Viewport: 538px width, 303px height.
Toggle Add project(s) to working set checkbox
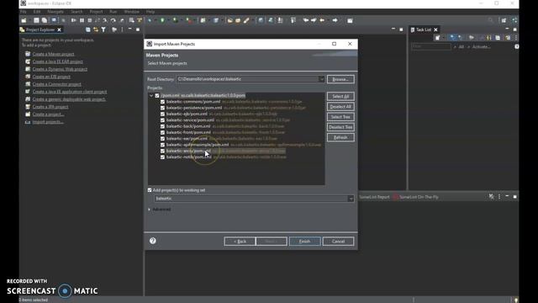click(150, 190)
